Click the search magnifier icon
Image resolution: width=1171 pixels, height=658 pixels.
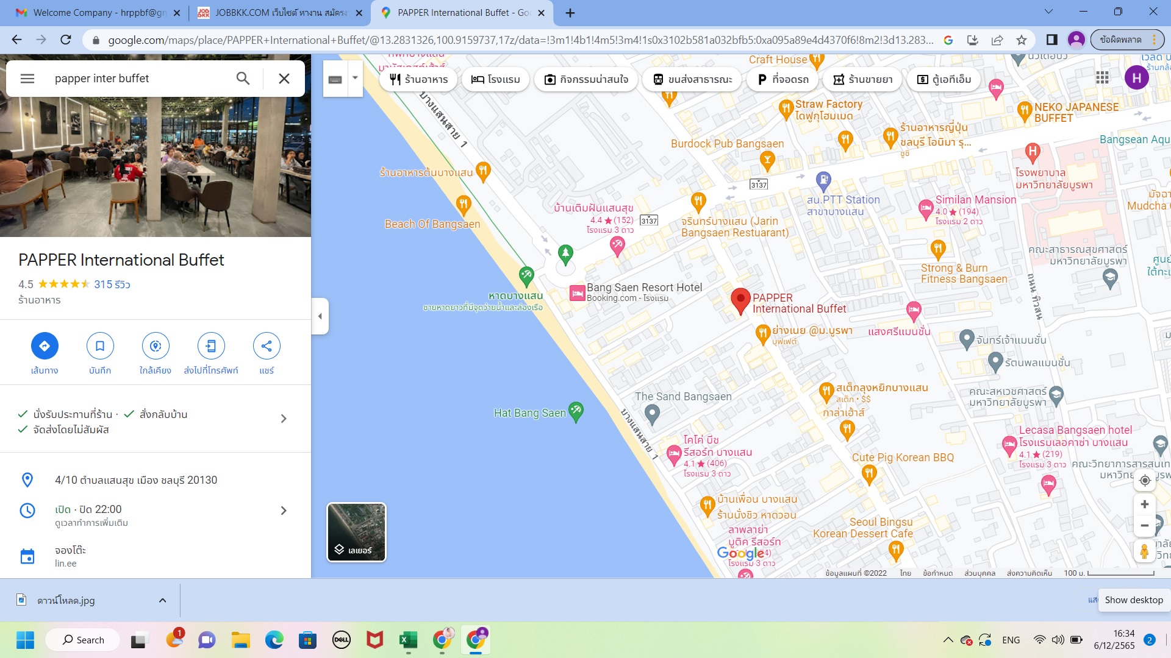click(x=243, y=79)
